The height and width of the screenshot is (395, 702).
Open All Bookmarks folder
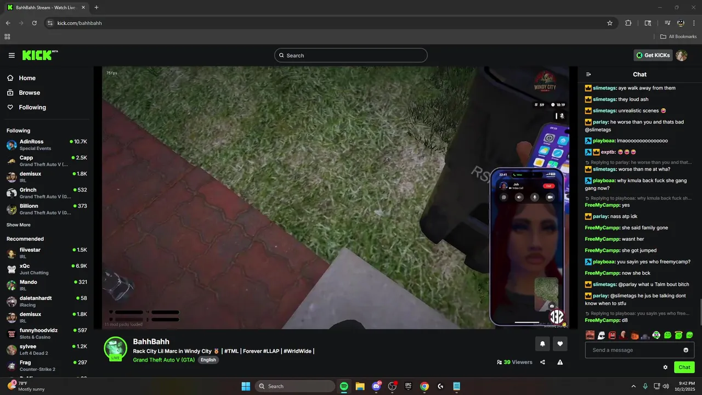point(678,37)
